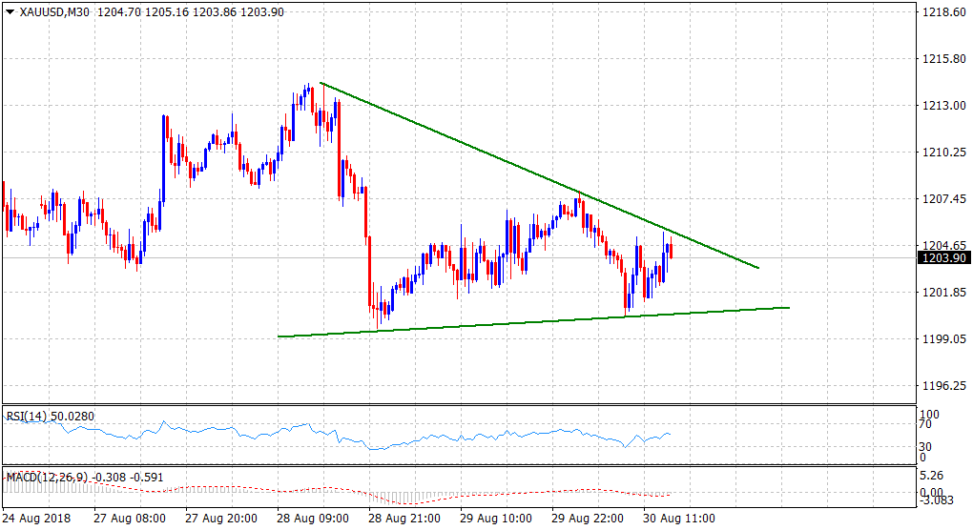Click the 24 Aug 2018 date label
This screenshot has width=973, height=530.
pyautogui.click(x=40, y=519)
